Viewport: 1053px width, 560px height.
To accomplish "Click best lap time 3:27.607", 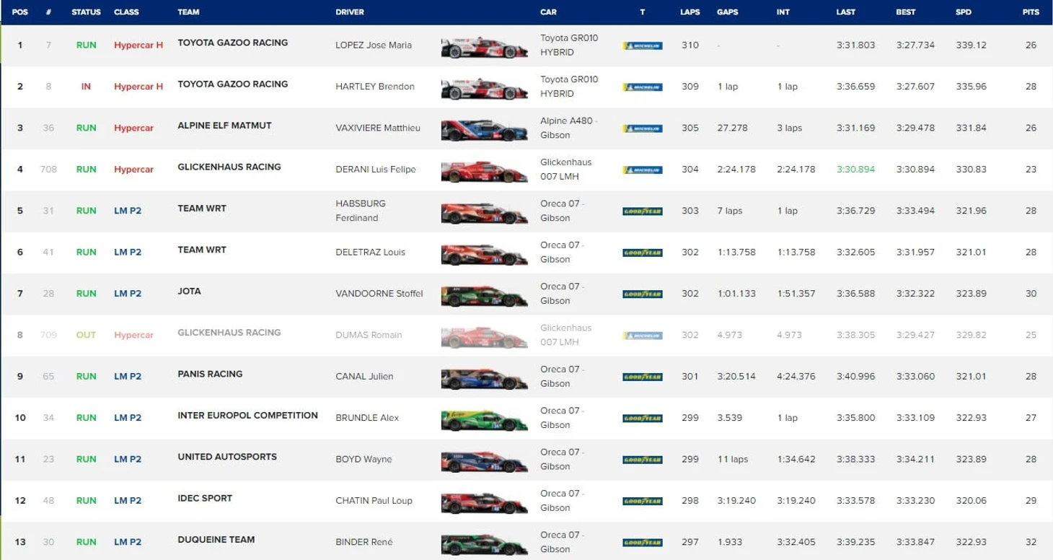I will pyautogui.click(x=915, y=87).
